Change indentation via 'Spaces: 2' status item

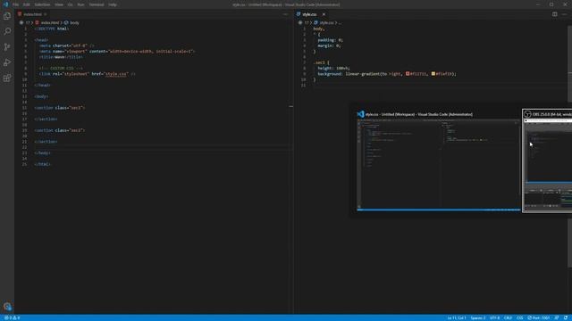[x=478, y=317]
